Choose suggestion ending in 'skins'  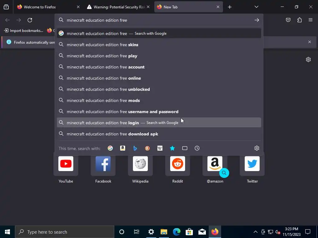point(159,45)
